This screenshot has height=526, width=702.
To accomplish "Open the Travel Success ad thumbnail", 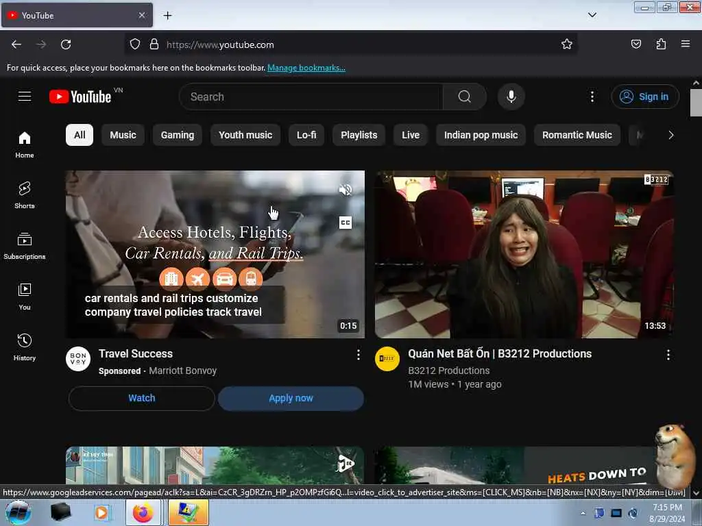I will point(215,254).
